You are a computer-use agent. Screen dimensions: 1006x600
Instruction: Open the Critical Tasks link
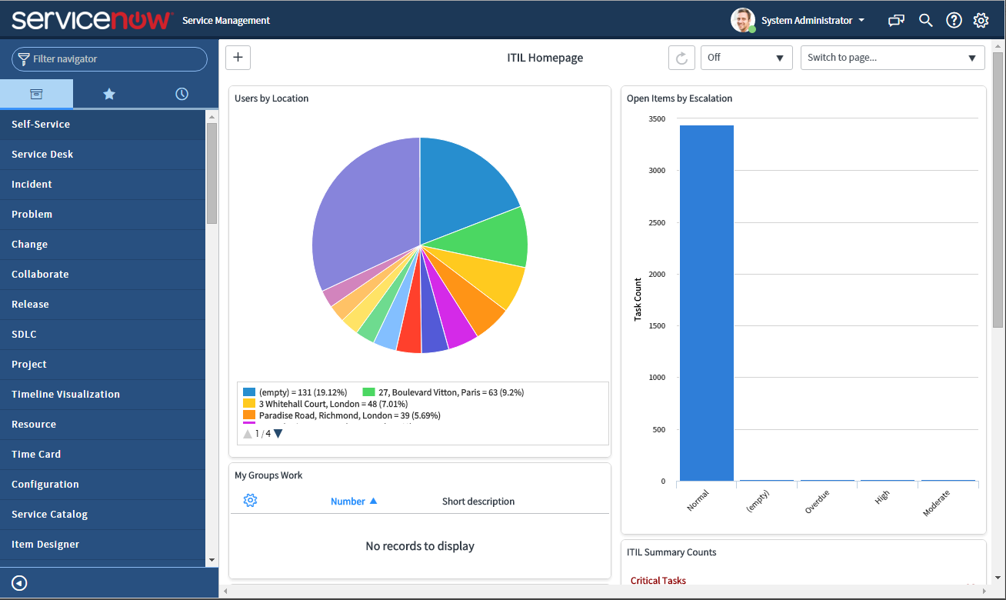point(658,580)
